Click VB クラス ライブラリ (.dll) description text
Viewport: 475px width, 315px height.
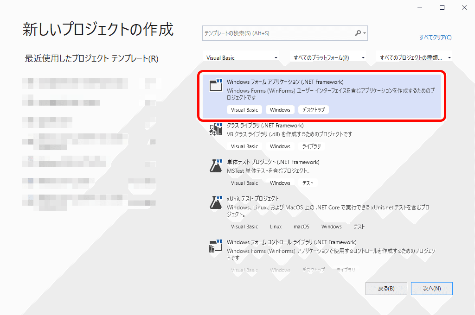[289, 134]
